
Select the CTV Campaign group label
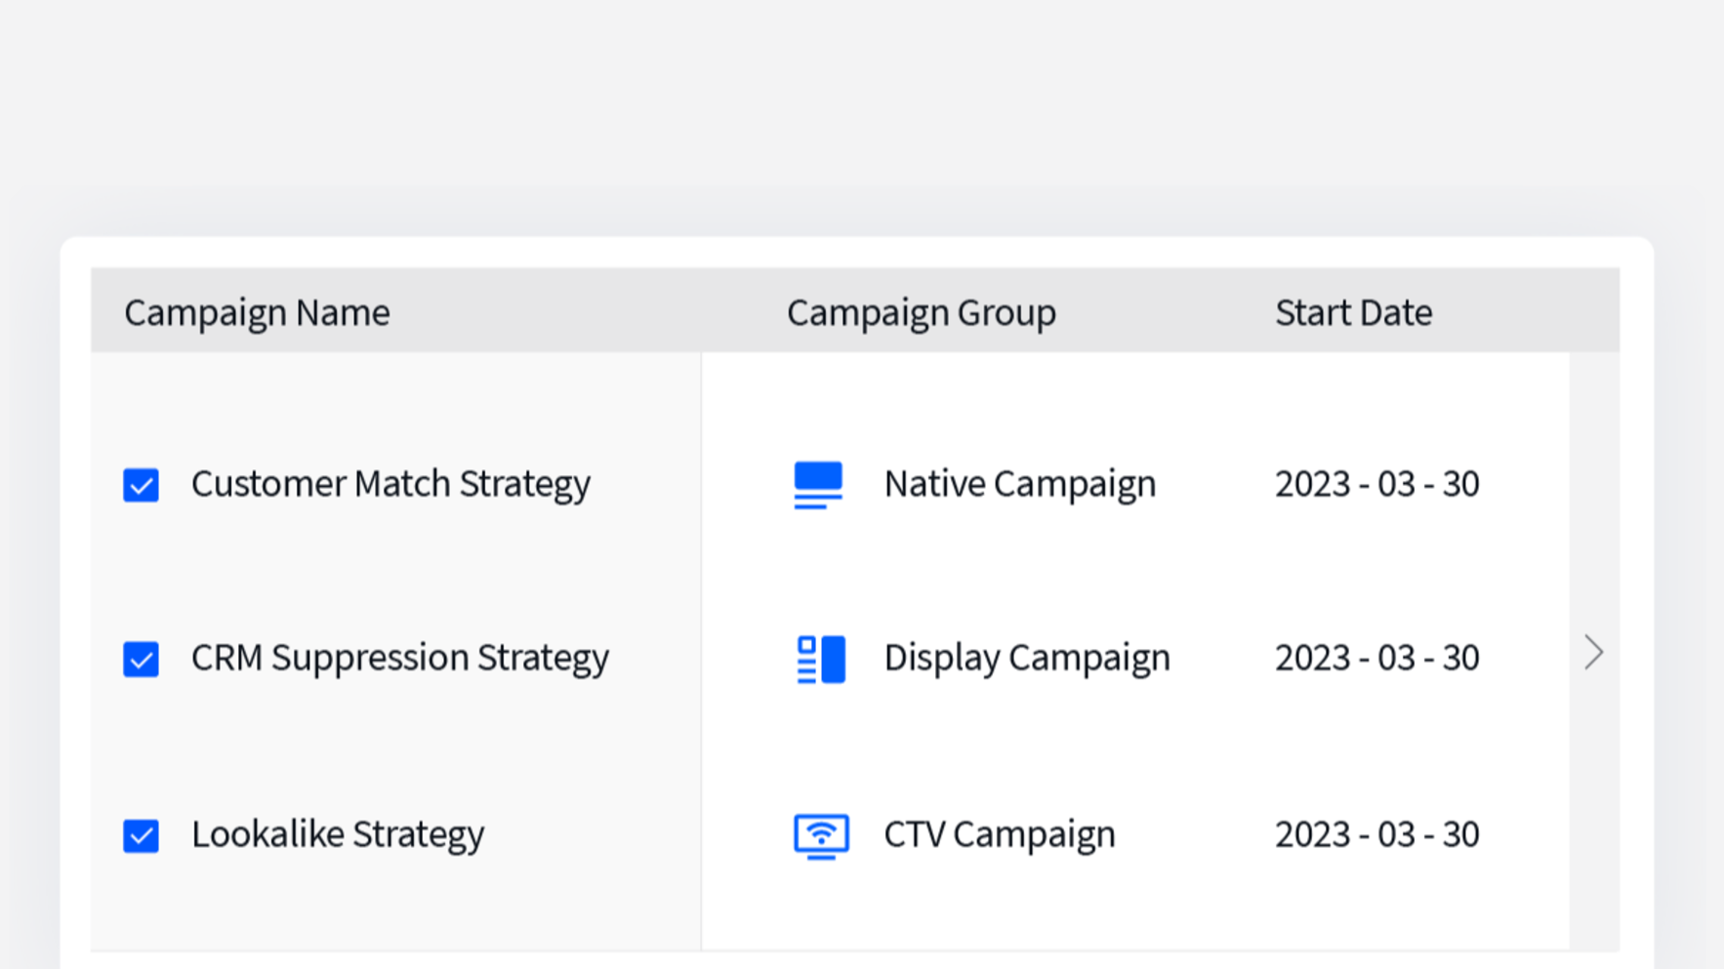(x=999, y=834)
